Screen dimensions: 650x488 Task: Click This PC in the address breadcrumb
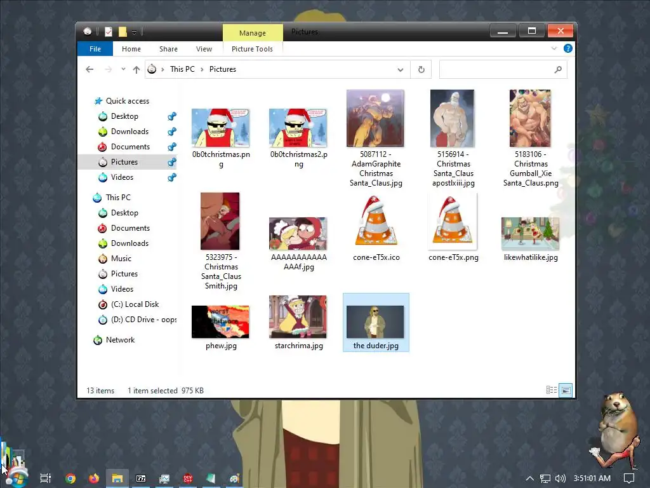[182, 69]
